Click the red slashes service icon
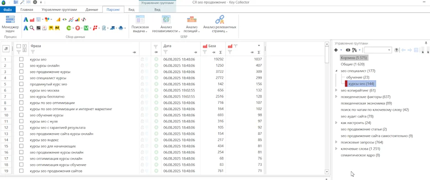The height and width of the screenshot is (180, 430). pyautogui.click(x=95, y=28)
